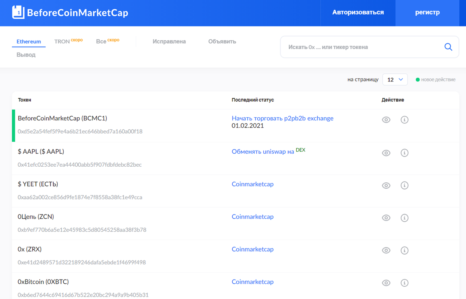This screenshot has height=299, width=466.
Task: Click token name $ YEET (ЕСТЬ)
Action: pyautogui.click(x=38, y=184)
